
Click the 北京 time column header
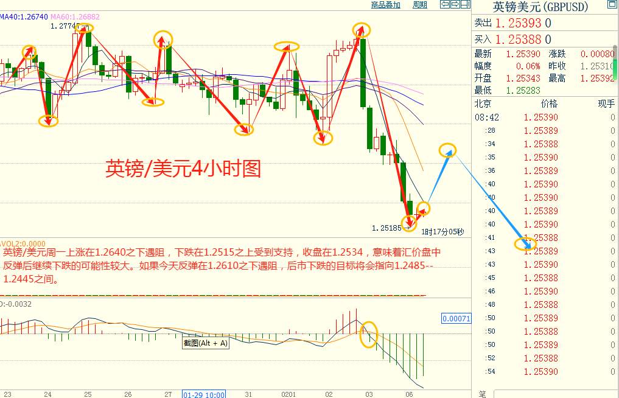(483, 104)
